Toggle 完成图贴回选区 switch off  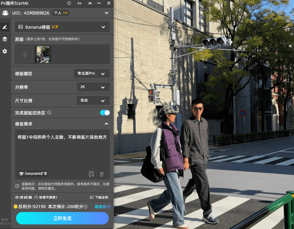(x=106, y=113)
